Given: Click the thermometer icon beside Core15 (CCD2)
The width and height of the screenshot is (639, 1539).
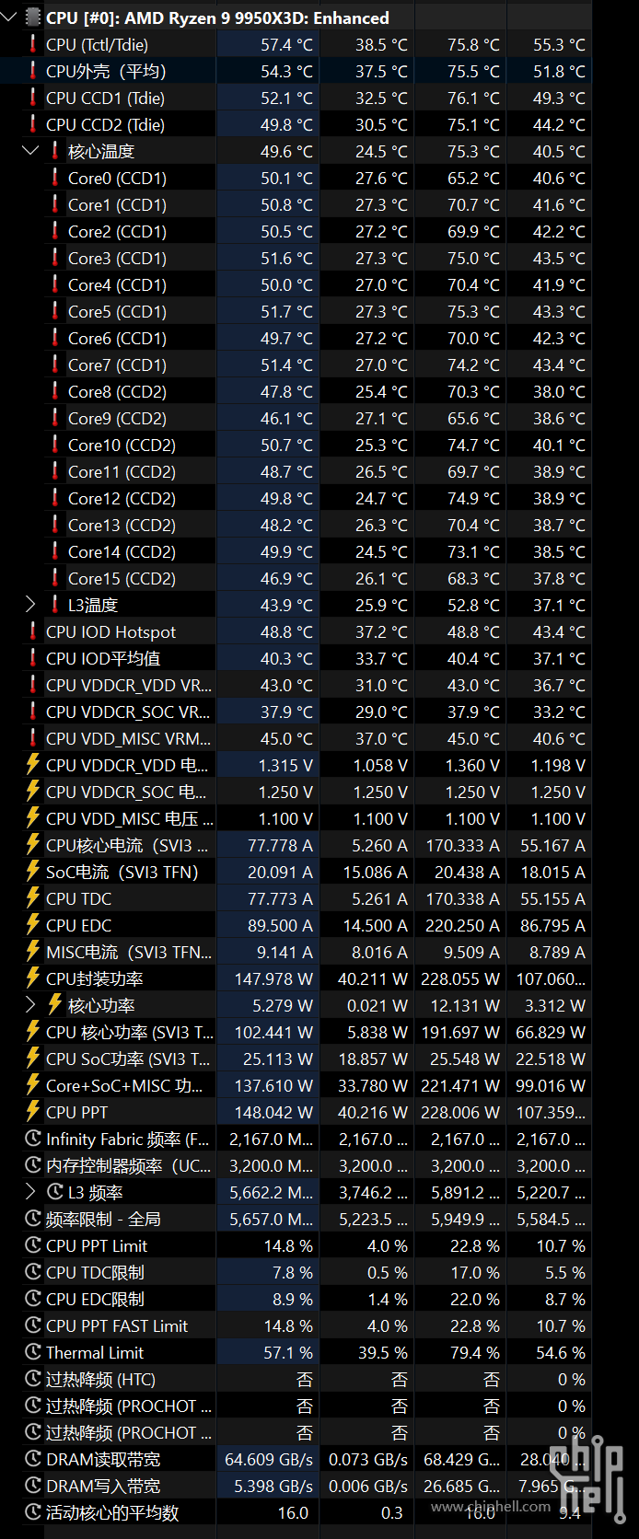Looking at the screenshot, I should (x=55, y=578).
